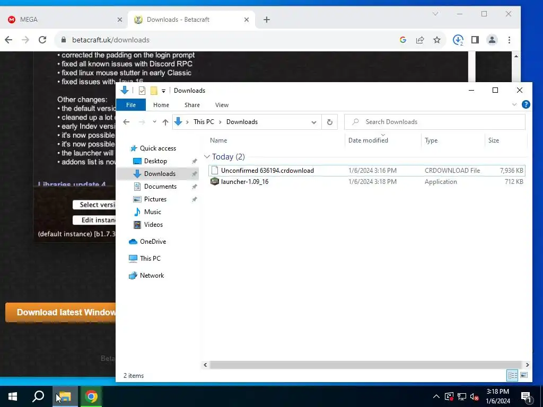Expand the Explorer ribbon chevron
The height and width of the screenshot is (407, 543).
(x=514, y=104)
